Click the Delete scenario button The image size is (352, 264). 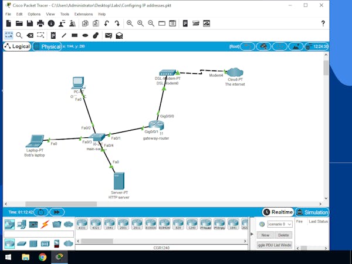click(x=283, y=235)
